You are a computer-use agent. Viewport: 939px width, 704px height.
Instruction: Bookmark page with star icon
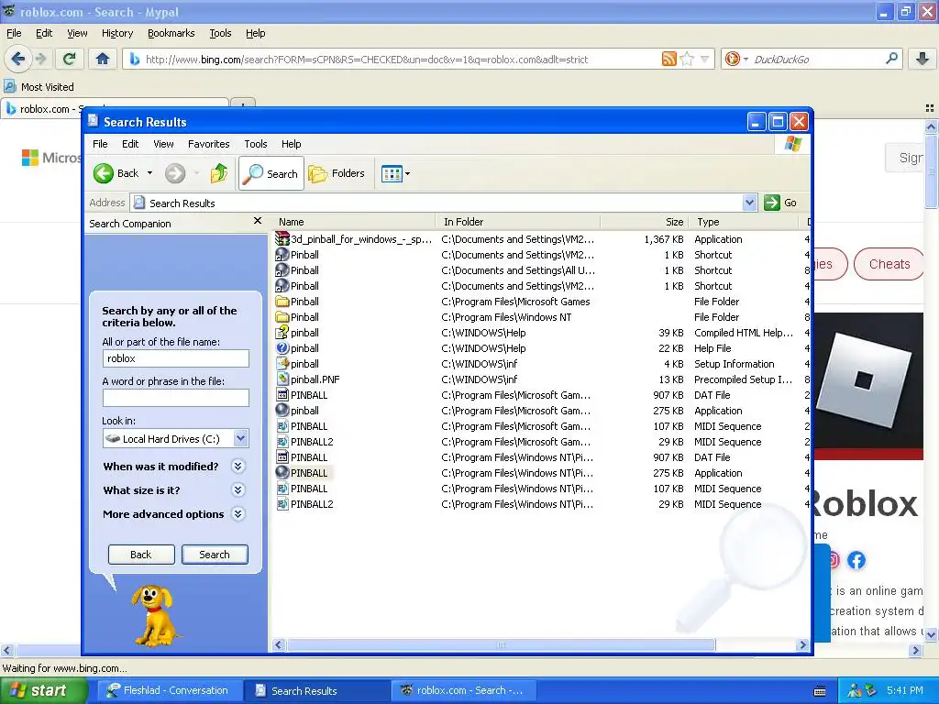pyautogui.click(x=687, y=59)
